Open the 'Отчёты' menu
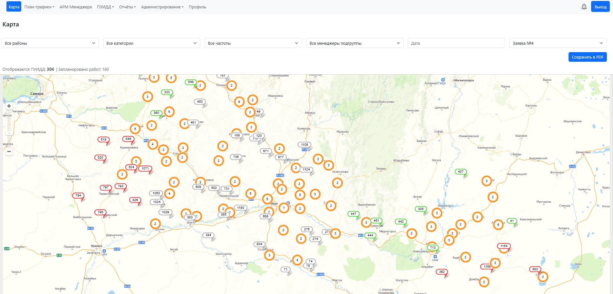This screenshot has height=294, width=613. [127, 7]
